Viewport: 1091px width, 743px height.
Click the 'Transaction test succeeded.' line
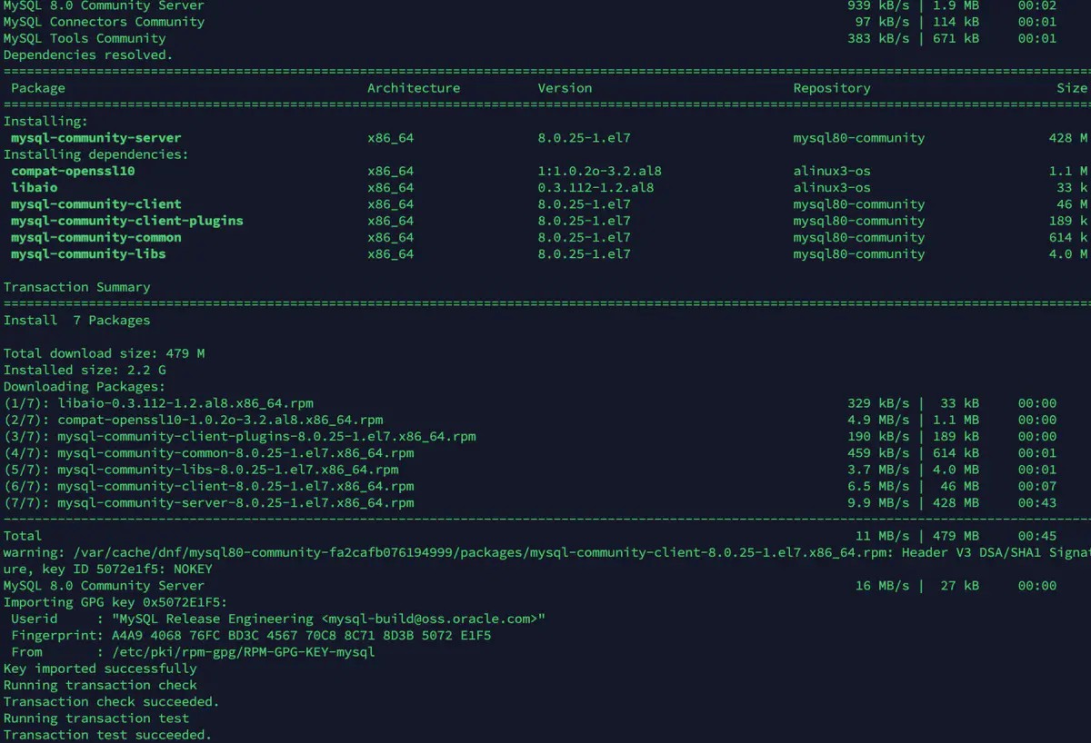(107, 735)
